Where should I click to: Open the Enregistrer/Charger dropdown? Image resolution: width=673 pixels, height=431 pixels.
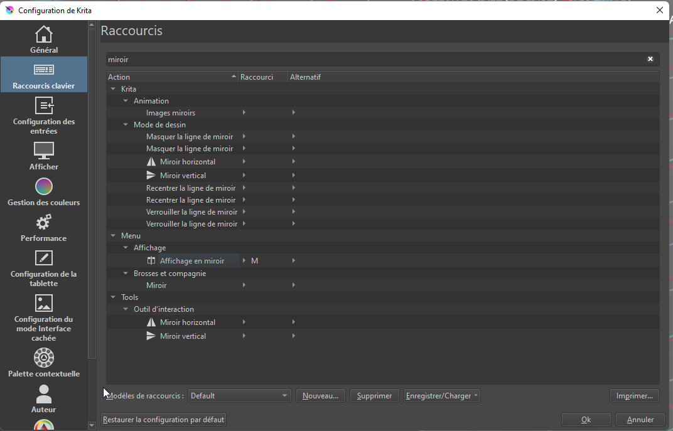[x=442, y=396]
